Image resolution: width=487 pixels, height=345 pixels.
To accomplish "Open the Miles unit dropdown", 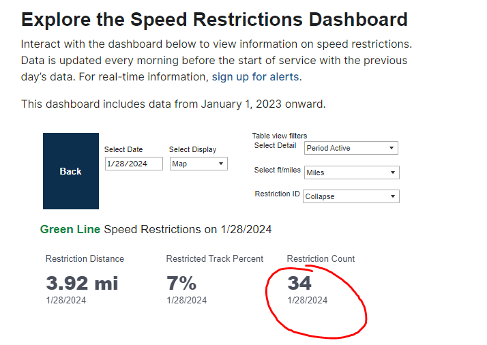I will click(x=351, y=172).
